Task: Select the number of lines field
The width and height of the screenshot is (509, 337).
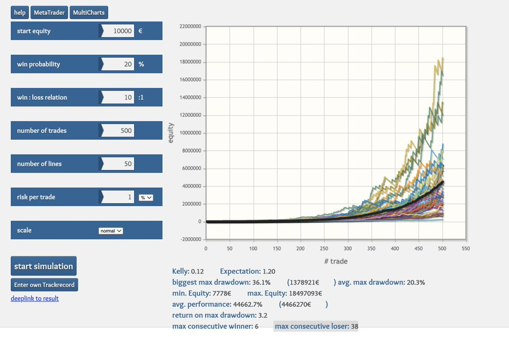Action: 119,164
